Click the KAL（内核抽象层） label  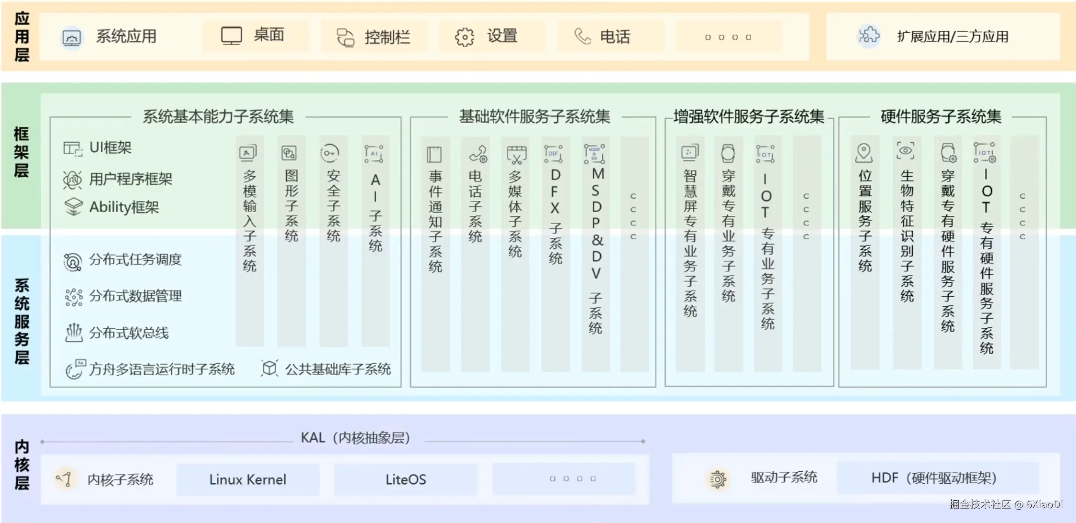pos(356,438)
